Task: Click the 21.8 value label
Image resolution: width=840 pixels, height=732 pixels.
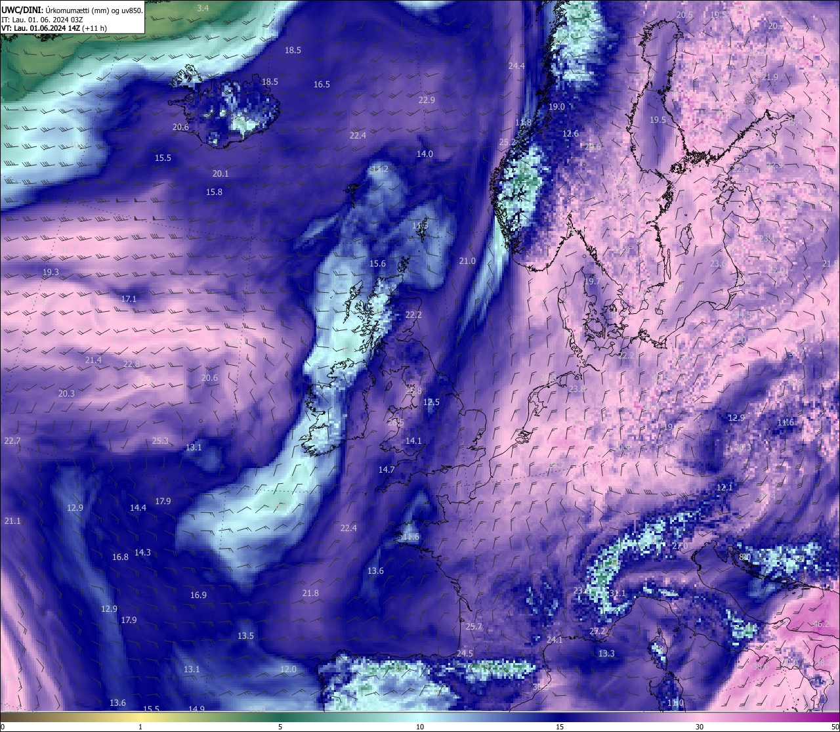Action: point(310,593)
